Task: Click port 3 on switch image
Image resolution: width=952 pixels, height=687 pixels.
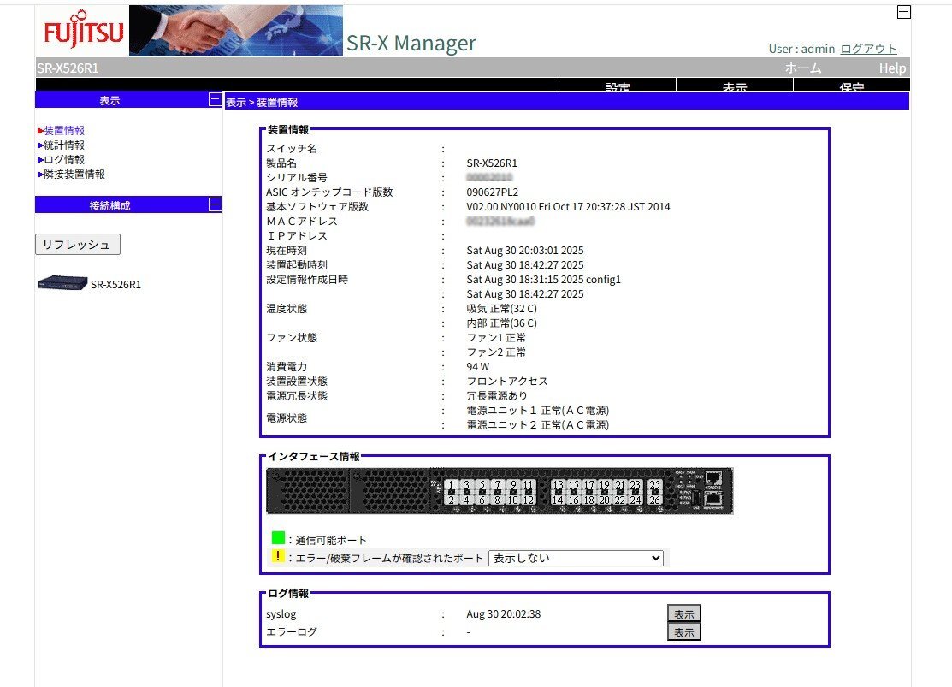Action: click(466, 485)
